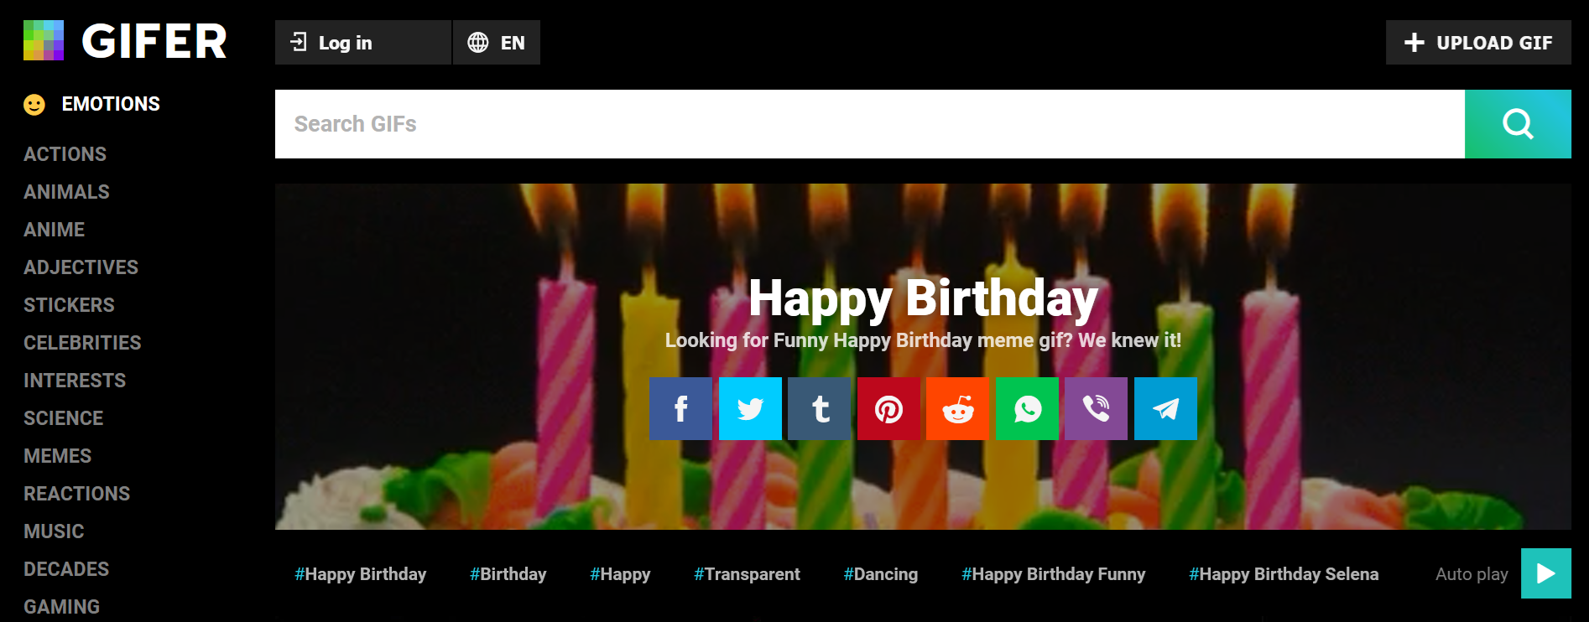Open the #Happy Birthday Funny tag
This screenshot has width=1589, height=622.
(x=1053, y=574)
